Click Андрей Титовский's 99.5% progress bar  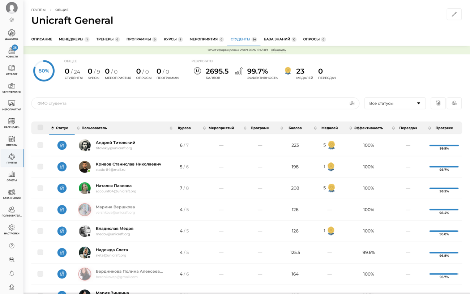444,145
